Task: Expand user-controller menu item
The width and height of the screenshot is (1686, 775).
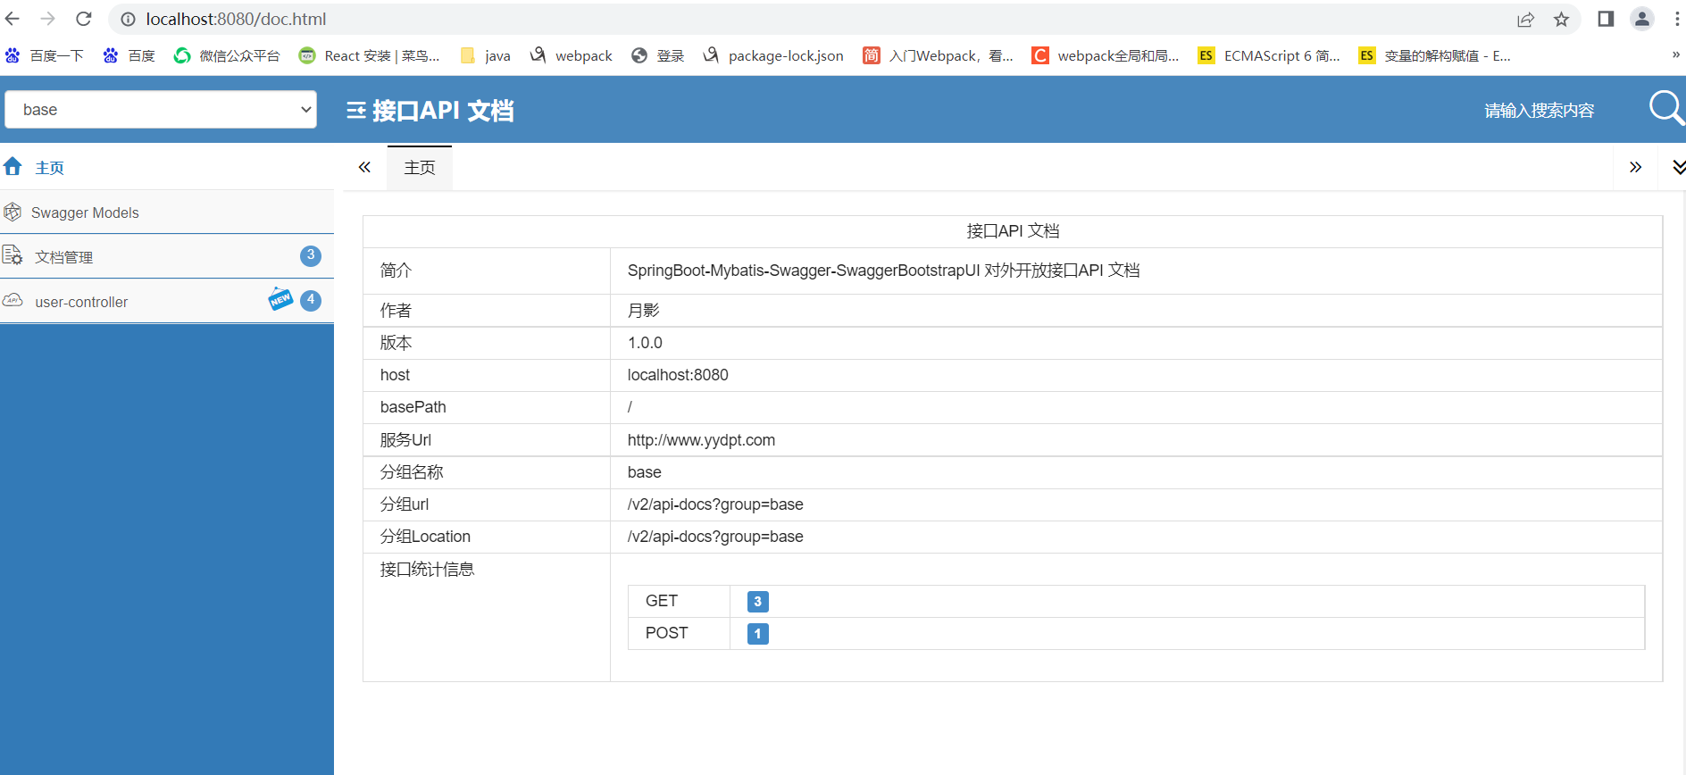Action: click(167, 301)
